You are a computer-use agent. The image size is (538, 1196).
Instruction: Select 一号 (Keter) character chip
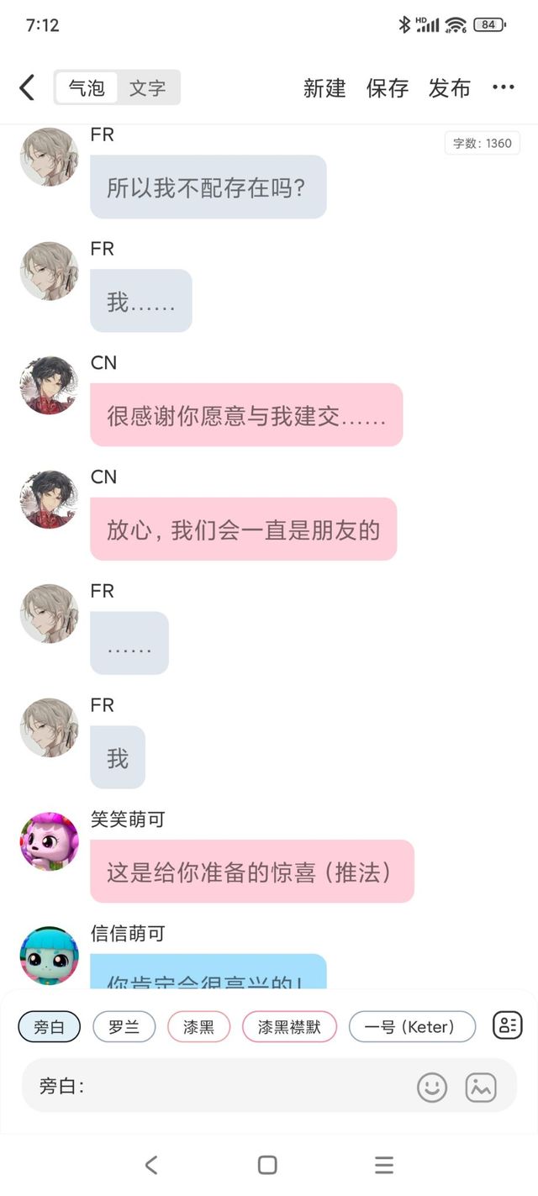[412, 1026]
